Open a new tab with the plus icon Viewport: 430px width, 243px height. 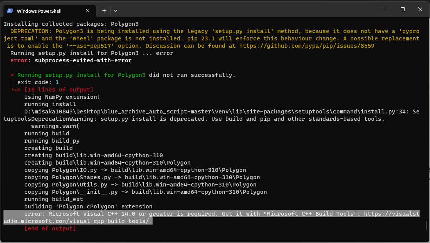103,10
